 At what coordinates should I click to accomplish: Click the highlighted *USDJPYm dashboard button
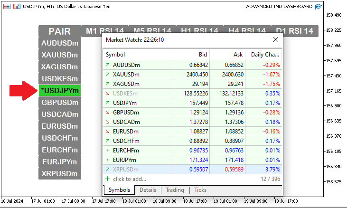pyautogui.click(x=60, y=91)
